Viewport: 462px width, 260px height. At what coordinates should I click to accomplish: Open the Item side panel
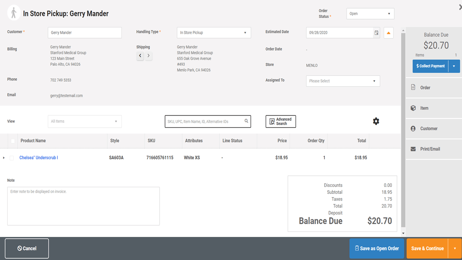pos(434,108)
